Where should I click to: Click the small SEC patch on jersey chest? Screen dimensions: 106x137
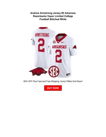(x=54, y=42)
